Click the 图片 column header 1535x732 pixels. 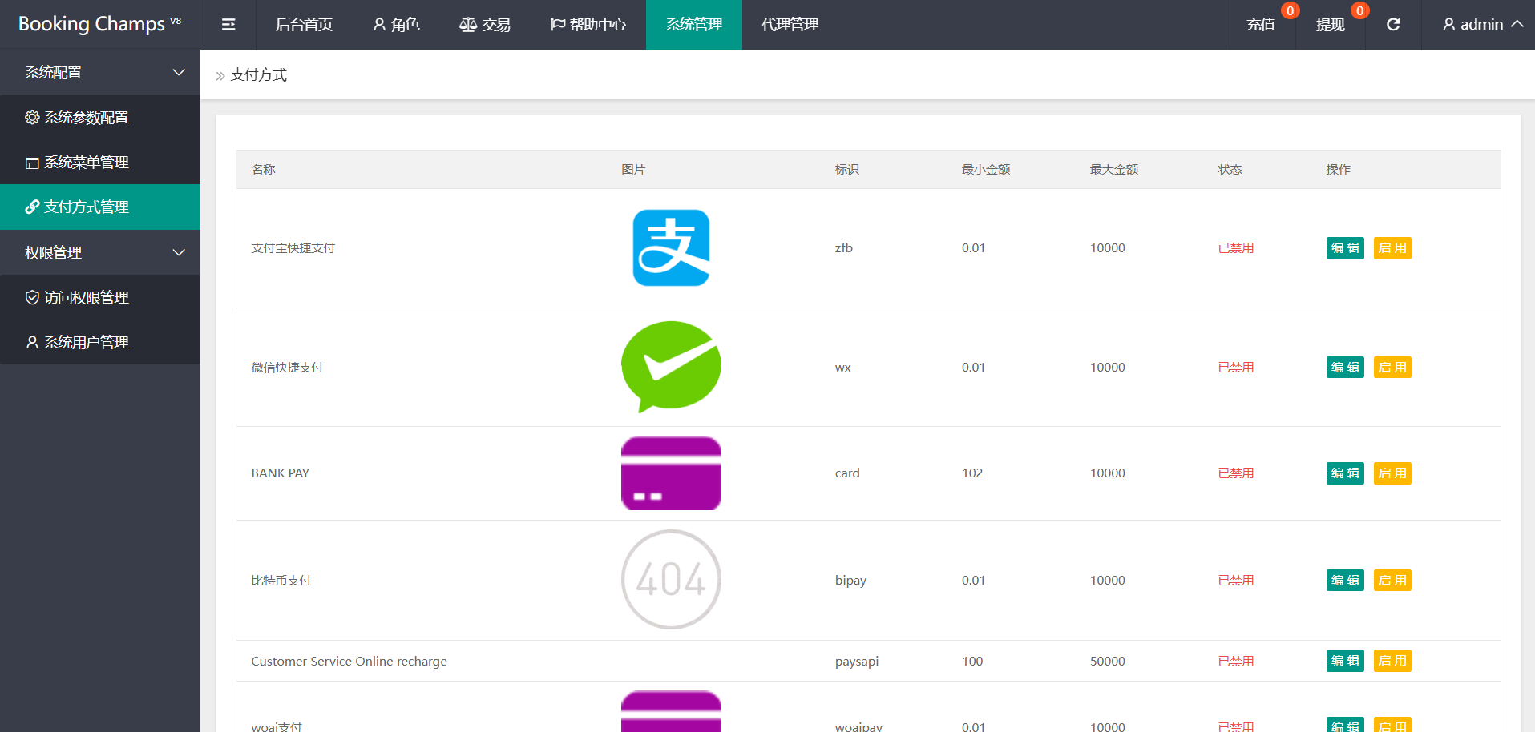[633, 170]
